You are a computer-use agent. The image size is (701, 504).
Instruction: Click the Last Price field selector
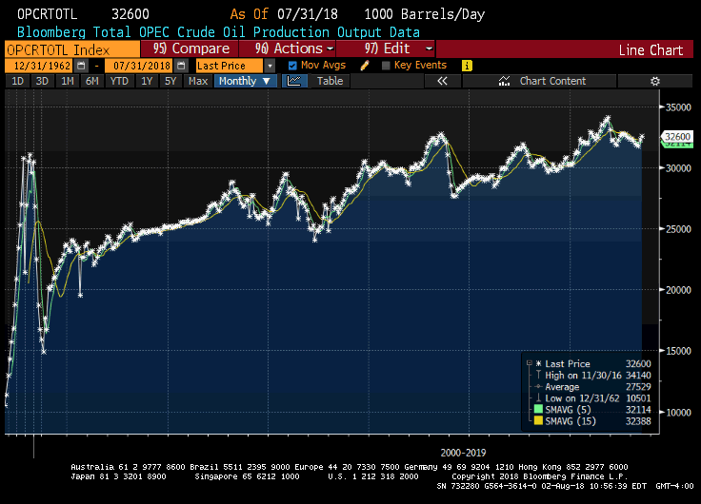click(230, 66)
